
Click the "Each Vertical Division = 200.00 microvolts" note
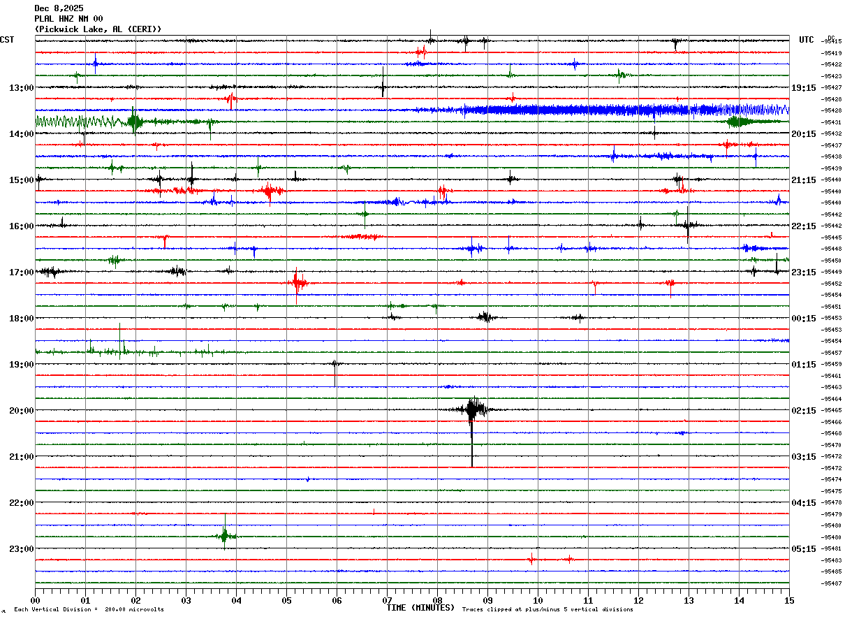tap(89, 610)
